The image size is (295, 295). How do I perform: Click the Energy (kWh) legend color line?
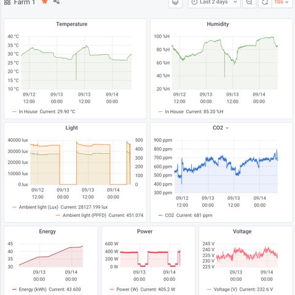pyautogui.click(x=14, y=289)
